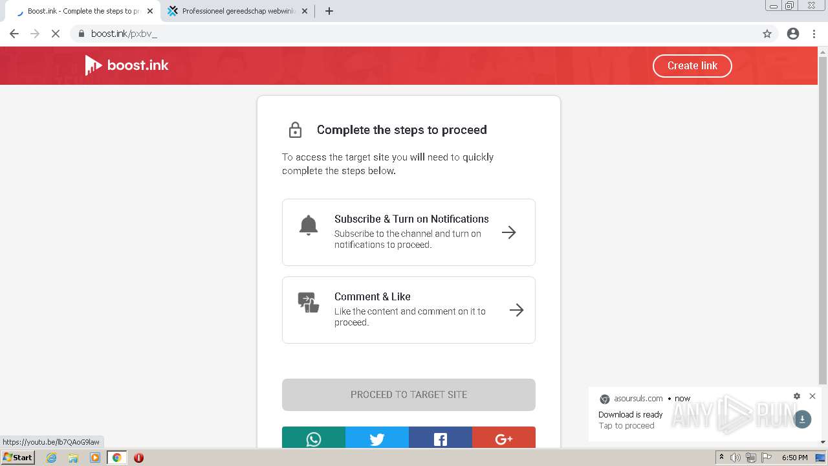Close the Boost.ink tab
Image resolution: width=828 pixels, height=466 pixels.
(x=150, y=11)
